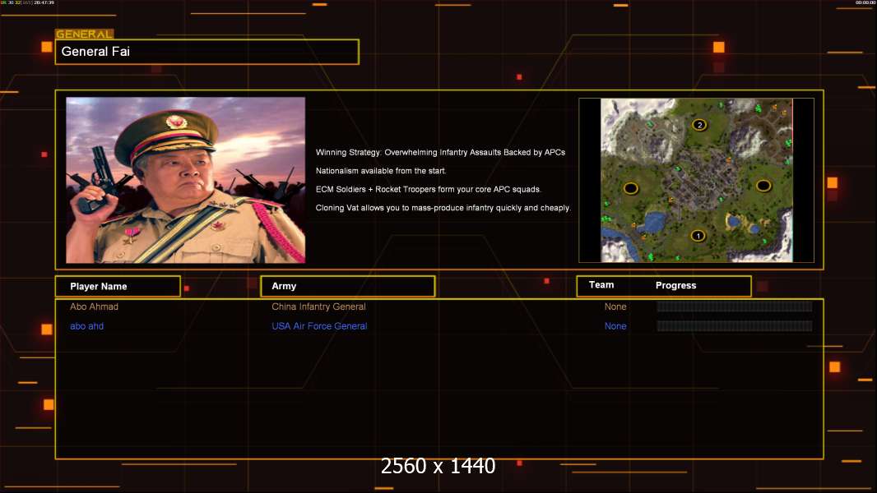The image size is (877, 493).
Task: Click the GENERAL label above the name
Action: (84, 34)
